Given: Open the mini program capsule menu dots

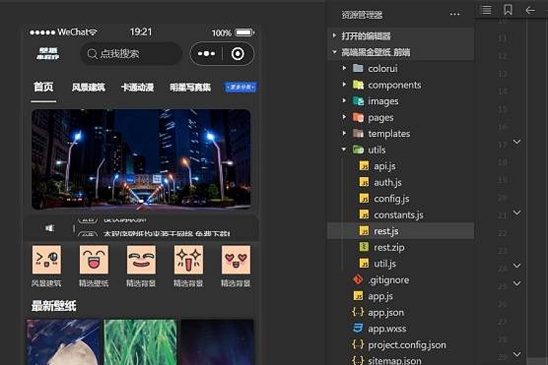Looking at the screenshot, I should [206, 54].
